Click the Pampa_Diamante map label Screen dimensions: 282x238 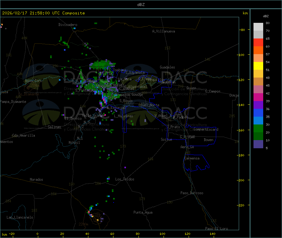tap(13, 102)
